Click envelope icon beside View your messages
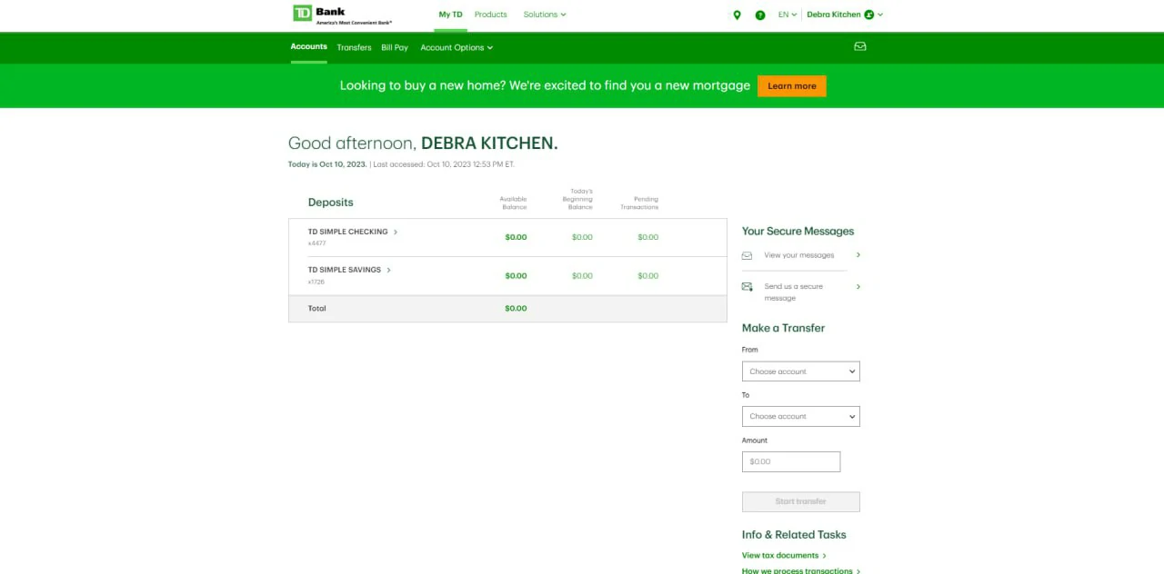This screenshot has height=574, width=1164. click(747, 255)
